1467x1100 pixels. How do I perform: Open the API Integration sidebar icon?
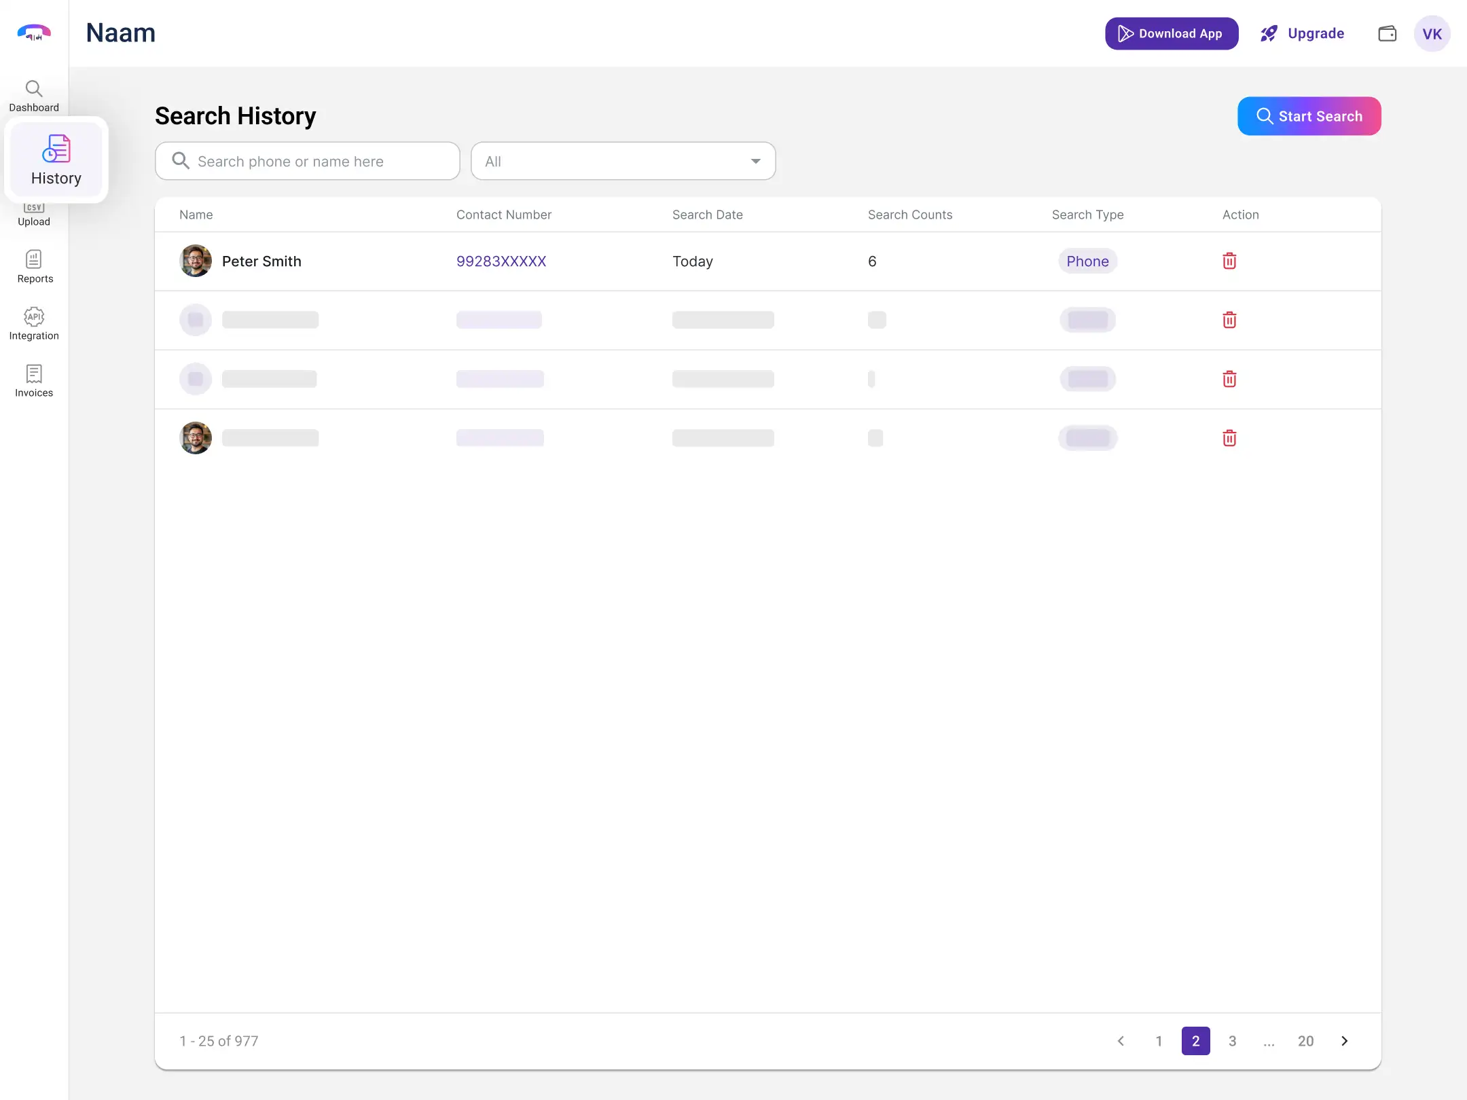pos(34,324)
